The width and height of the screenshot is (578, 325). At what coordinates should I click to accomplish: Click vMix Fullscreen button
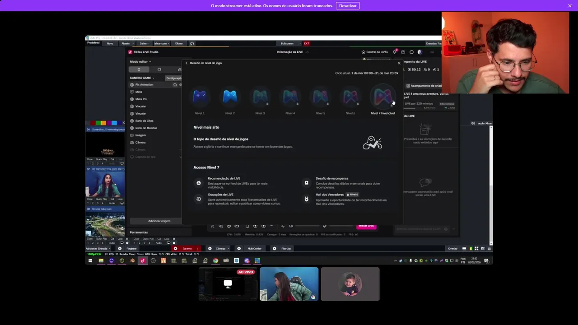coord(287,43)
